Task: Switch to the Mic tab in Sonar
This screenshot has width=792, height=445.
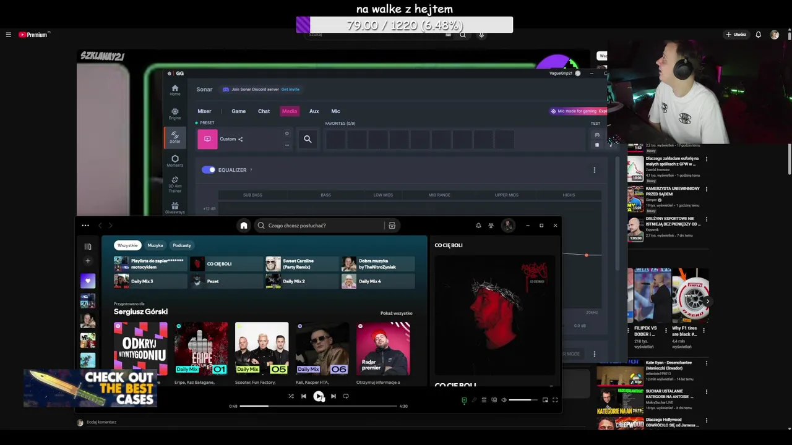Action: coord(335,111)
